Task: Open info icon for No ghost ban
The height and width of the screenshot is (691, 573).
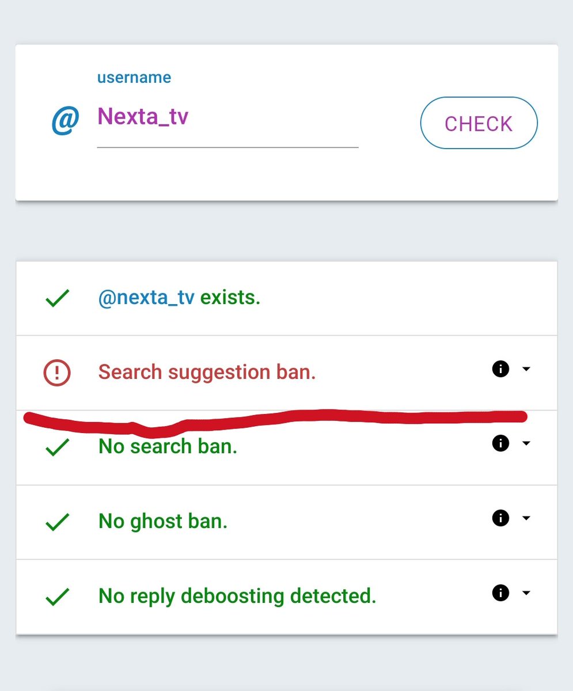Action: click(500, 518)
